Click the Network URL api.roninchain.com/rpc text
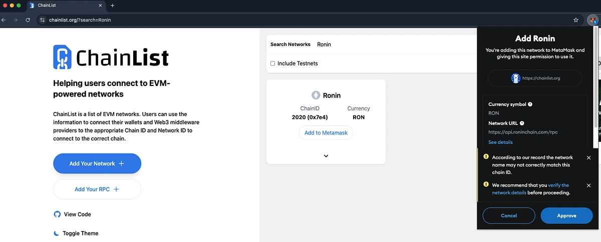 coord(523,132)
